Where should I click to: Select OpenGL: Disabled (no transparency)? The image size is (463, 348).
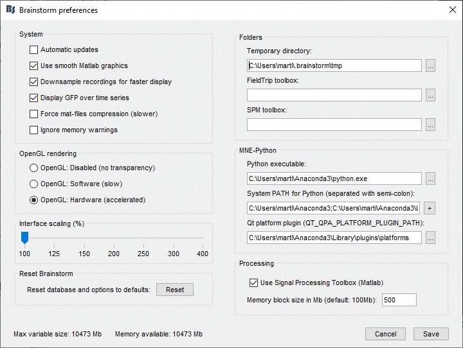click(34, 168)
